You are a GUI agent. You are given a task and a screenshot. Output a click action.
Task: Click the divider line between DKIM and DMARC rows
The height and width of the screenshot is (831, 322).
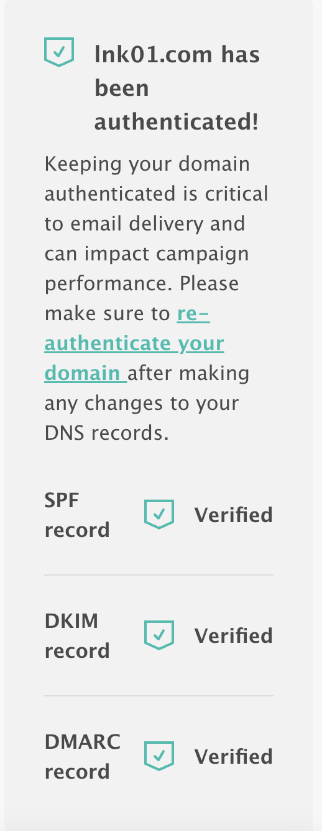(x=159, y=696)
